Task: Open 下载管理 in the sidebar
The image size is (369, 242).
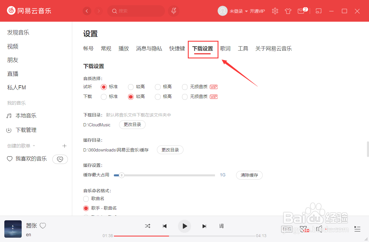Action: click(26, 130)
